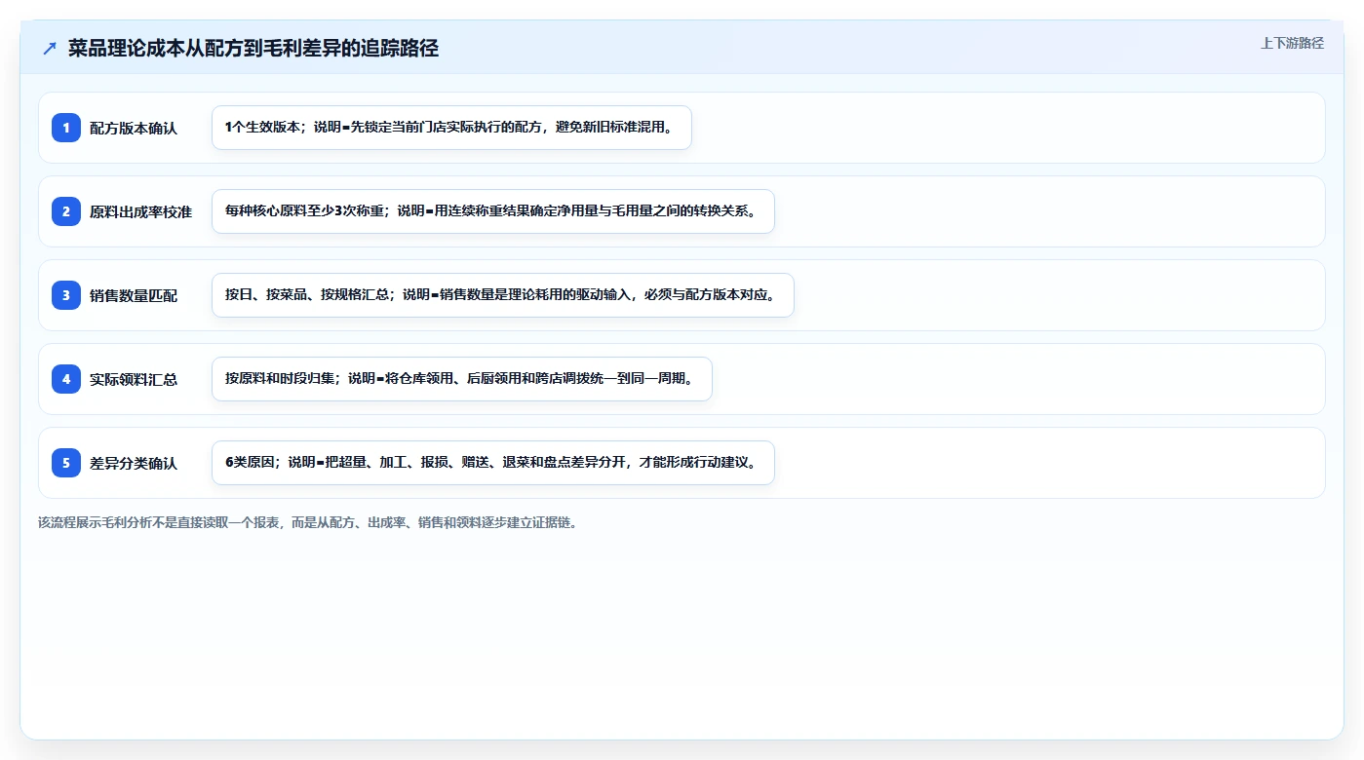Click the 实际领料汇总 step label
The height and width of the screenshot is (760, 1364).
[x=134, y=379]
